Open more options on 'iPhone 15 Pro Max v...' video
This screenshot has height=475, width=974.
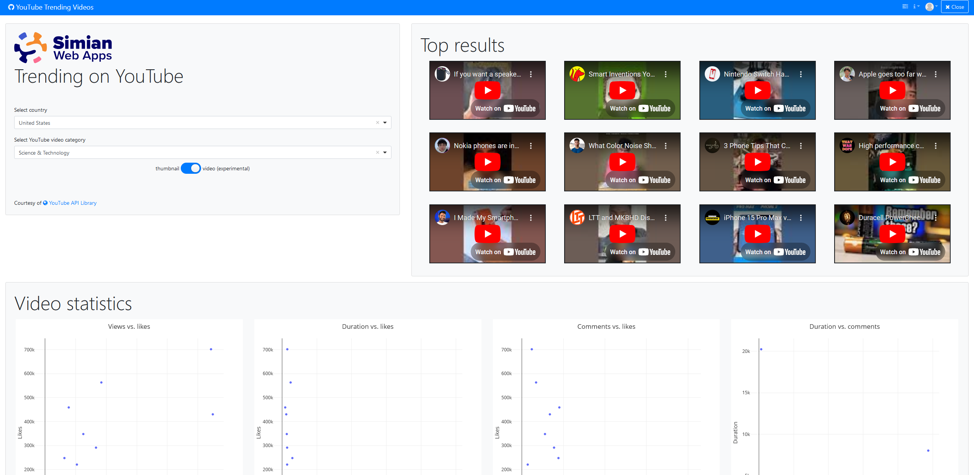[x=801, y=218]
